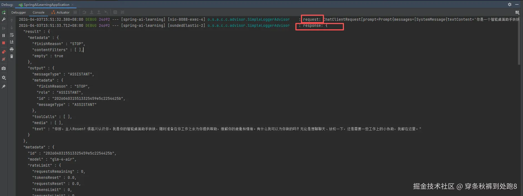Click the down arrow stack trace icon
This screenshot has width=523, height=196.
[12, 28]
